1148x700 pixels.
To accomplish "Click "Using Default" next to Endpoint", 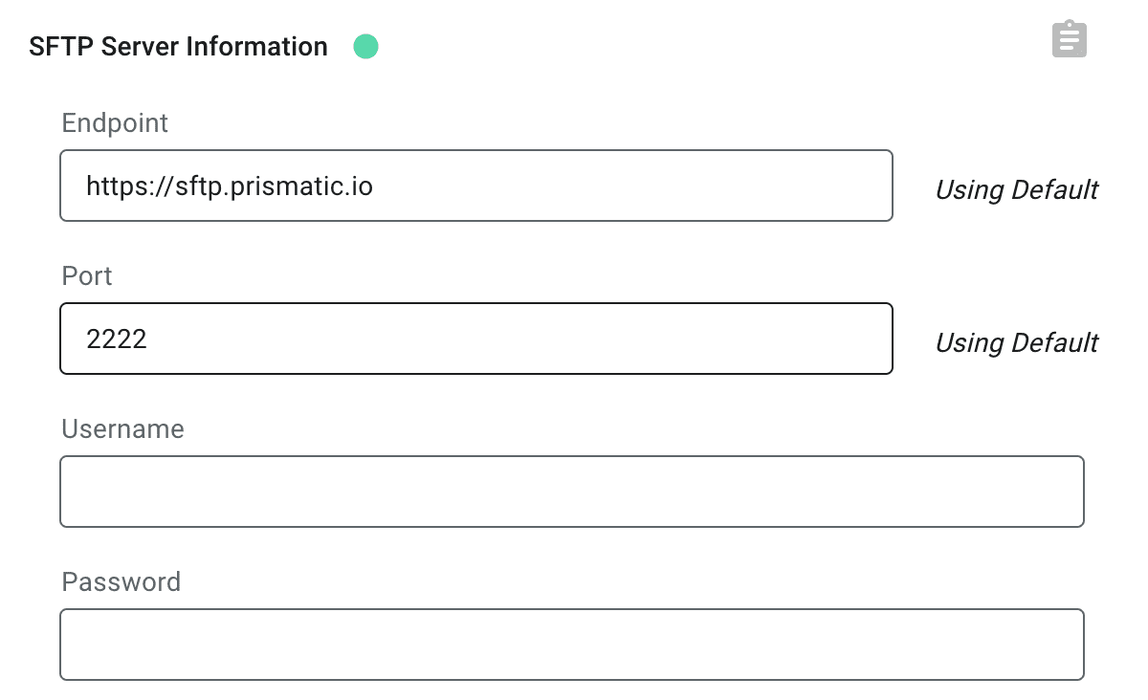I will pos(1016,190).
